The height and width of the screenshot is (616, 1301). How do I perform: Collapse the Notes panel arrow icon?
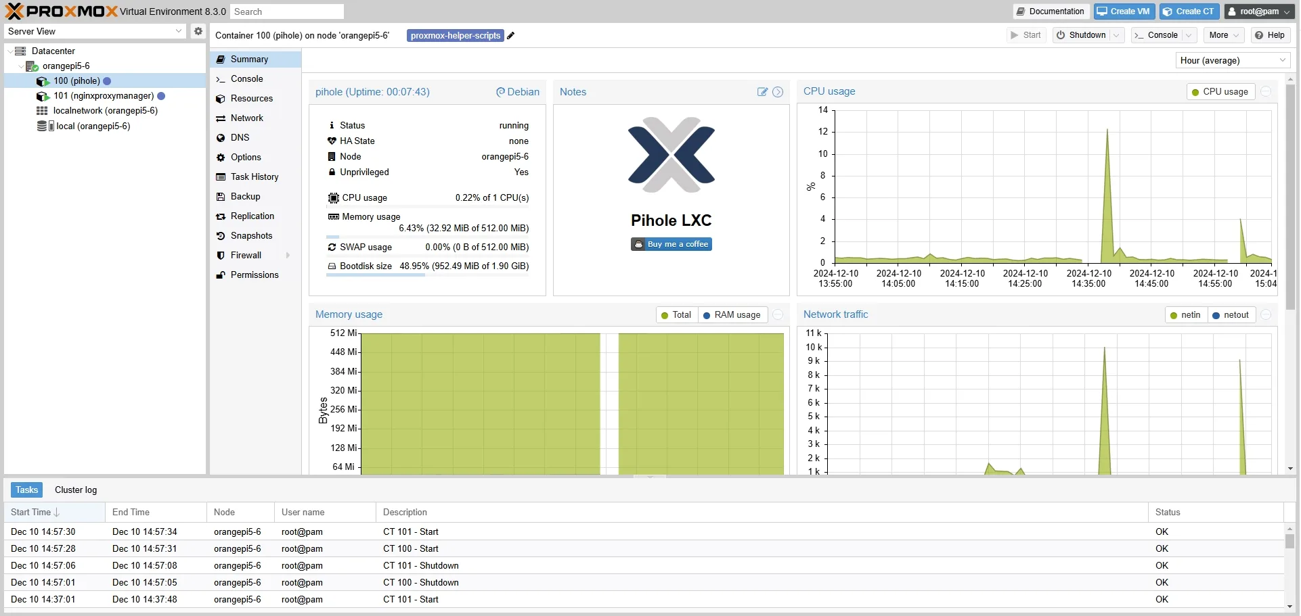(x=778, y=92)
